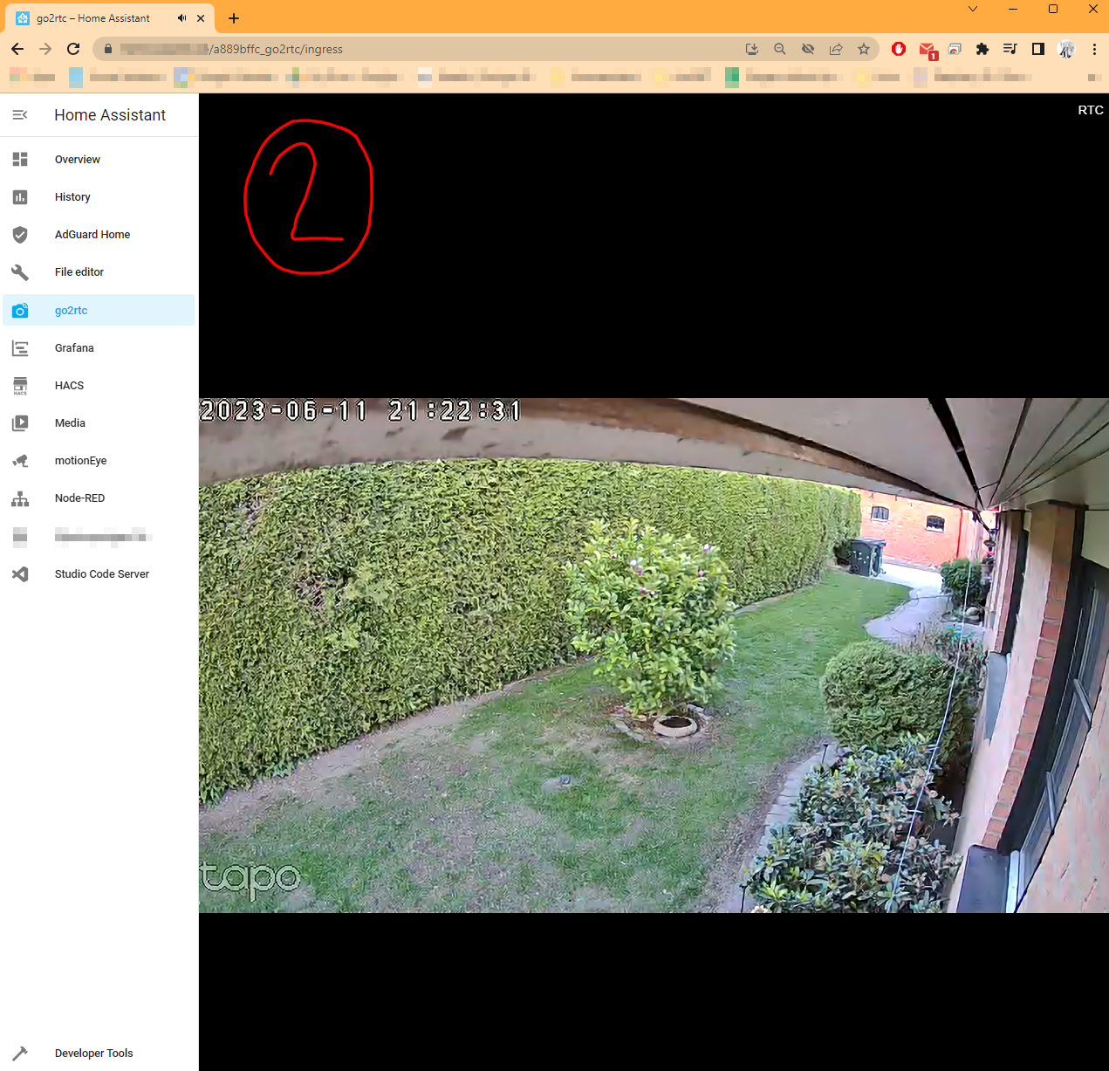Collapse the Home Assistant sidebar
The height and width of the screenshot is (1071, 1109).
tap(19, 114)
